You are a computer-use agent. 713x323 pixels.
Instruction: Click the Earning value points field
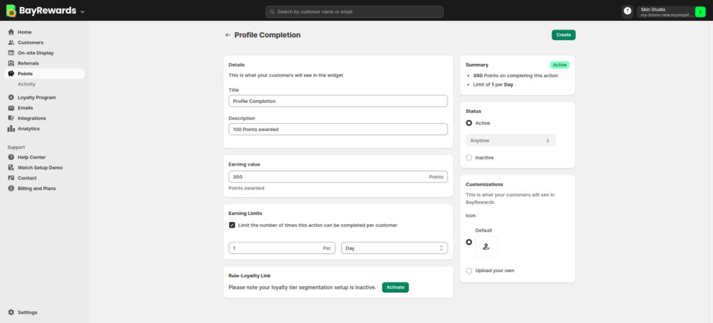(327, 177)
